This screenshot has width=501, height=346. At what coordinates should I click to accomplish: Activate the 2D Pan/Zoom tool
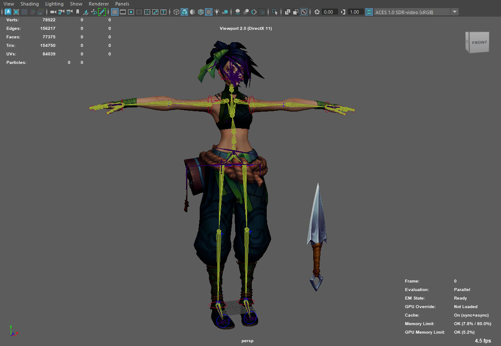pyautogui.click(x=94, y=12)
